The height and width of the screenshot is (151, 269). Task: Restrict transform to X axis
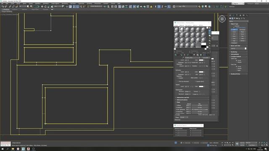[156, 7]
